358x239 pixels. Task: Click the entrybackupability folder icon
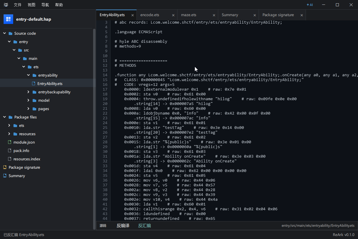tap(34, 92)
